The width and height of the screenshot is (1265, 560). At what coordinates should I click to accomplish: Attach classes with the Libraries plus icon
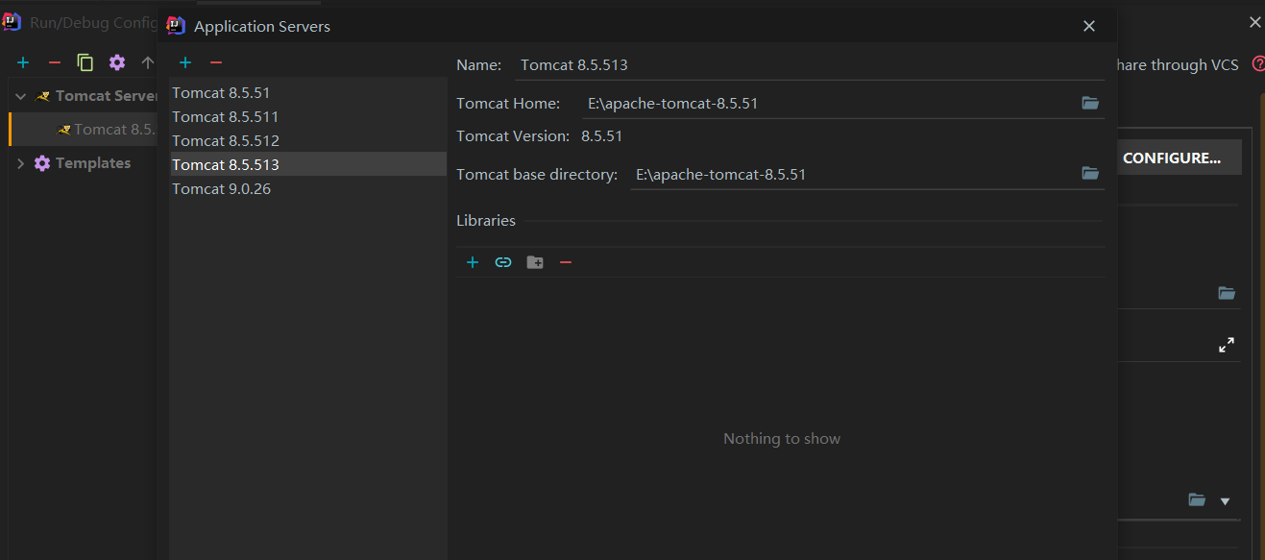tap(472, 261)
